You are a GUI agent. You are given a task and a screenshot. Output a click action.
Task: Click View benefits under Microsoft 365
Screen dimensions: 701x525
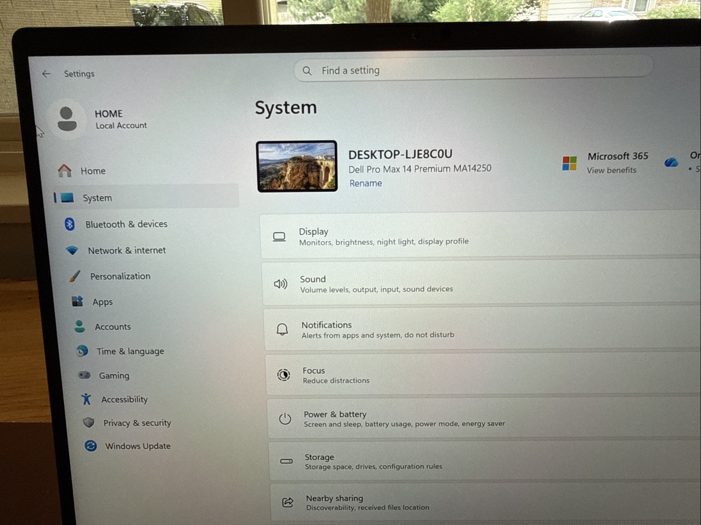[612, 170]
